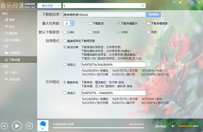Skip to the previous track
This screenshot has height=132, width=203.
coord(4,126)
